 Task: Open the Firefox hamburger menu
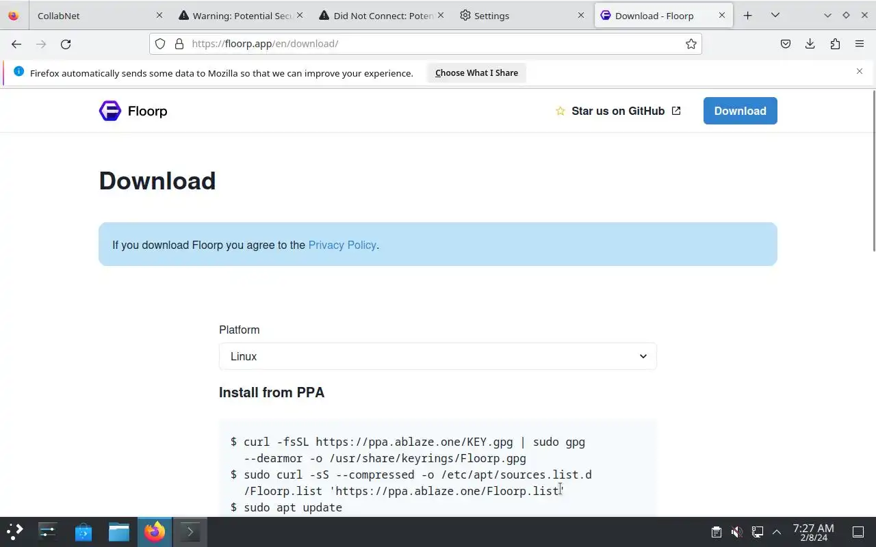(x=860, y=44)
